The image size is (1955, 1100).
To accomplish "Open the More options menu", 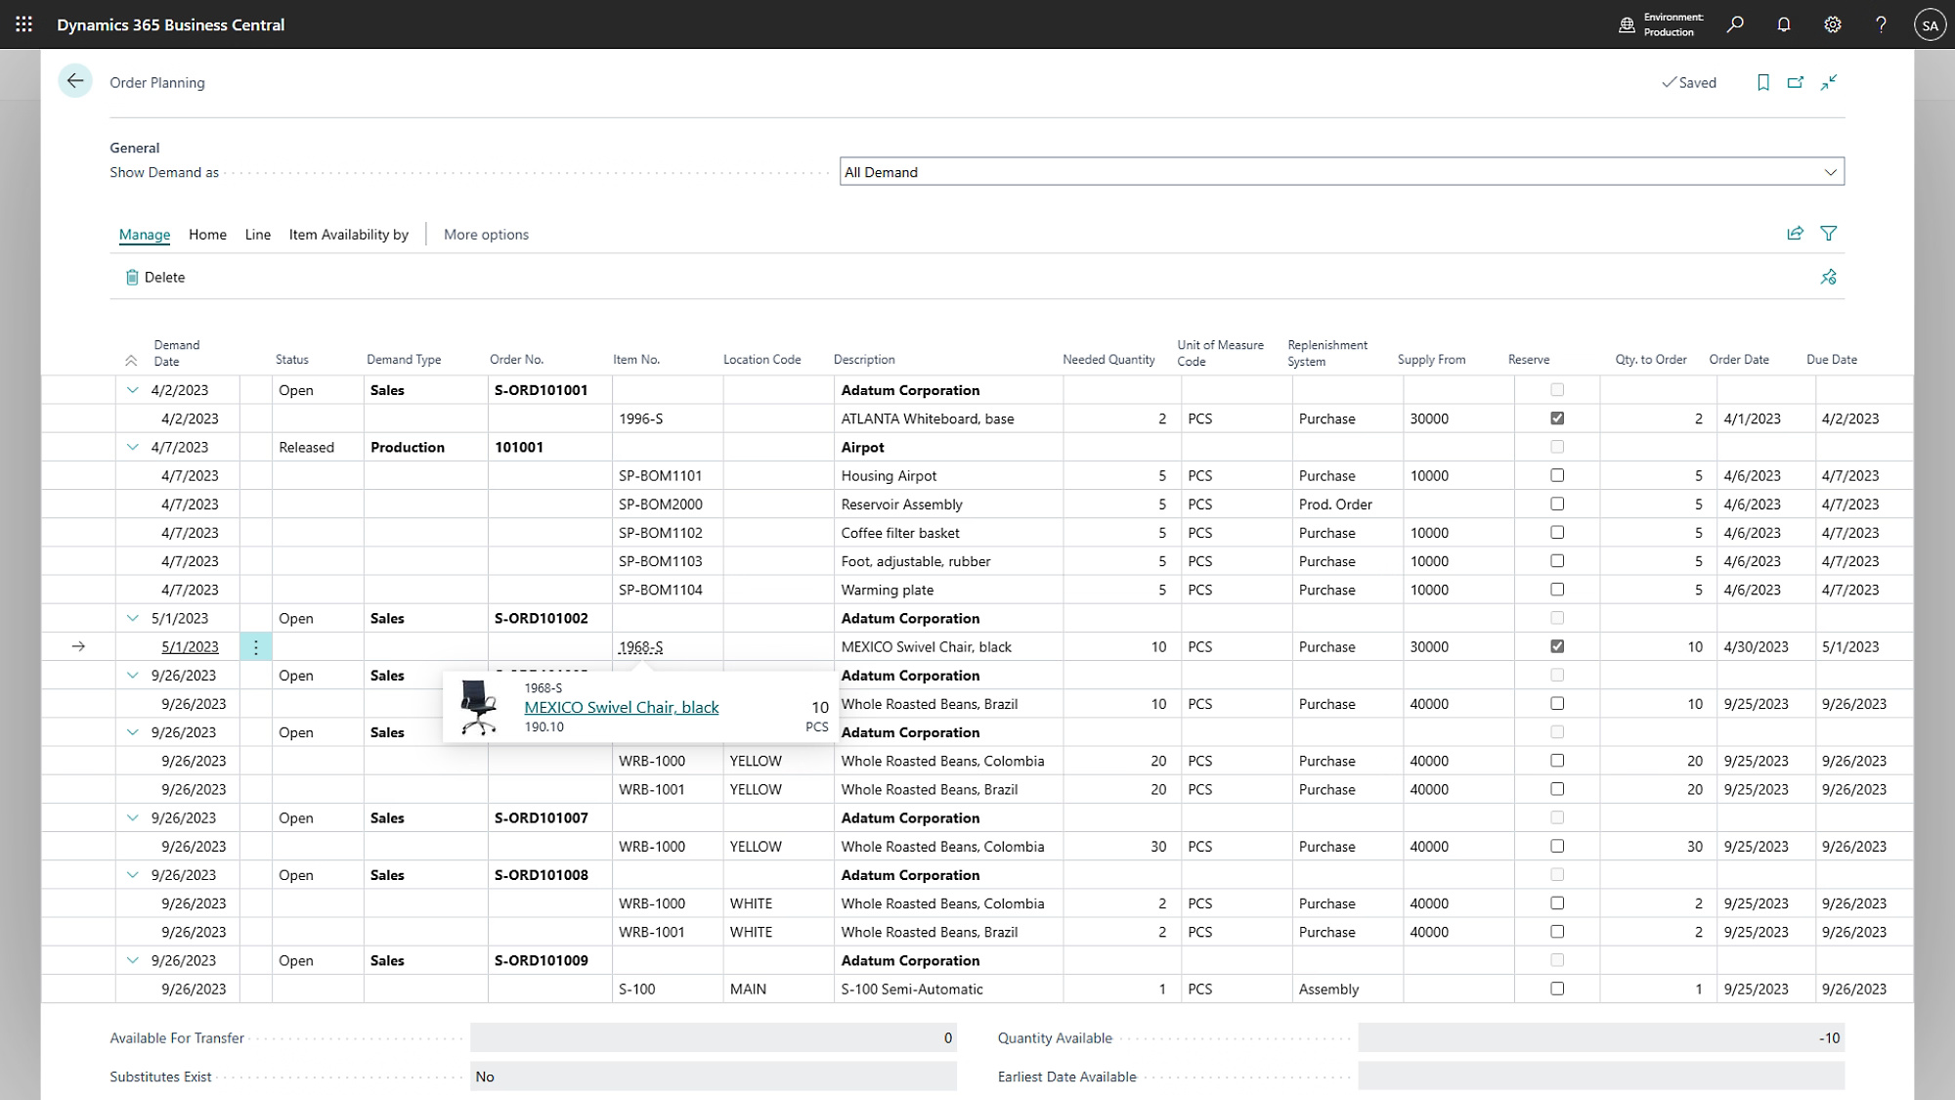I will coord(486,235).
